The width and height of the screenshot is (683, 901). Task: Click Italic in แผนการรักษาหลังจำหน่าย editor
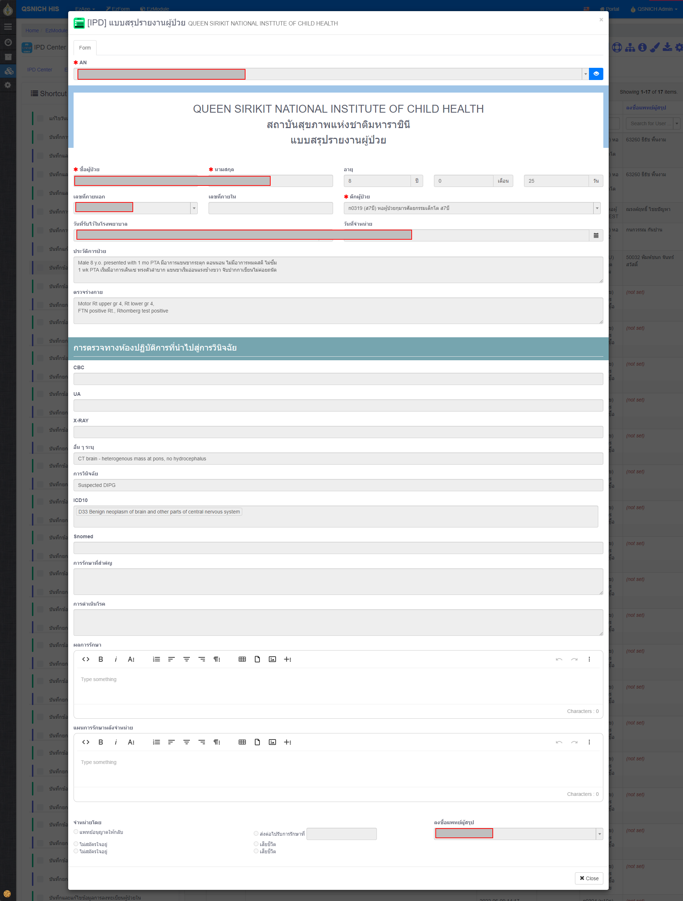point(116,742)
